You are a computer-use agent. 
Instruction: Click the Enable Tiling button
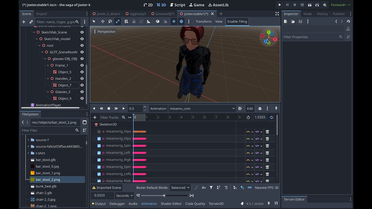237,21
